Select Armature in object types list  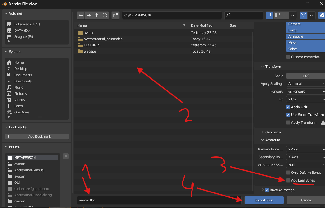(x=305, y=36)
